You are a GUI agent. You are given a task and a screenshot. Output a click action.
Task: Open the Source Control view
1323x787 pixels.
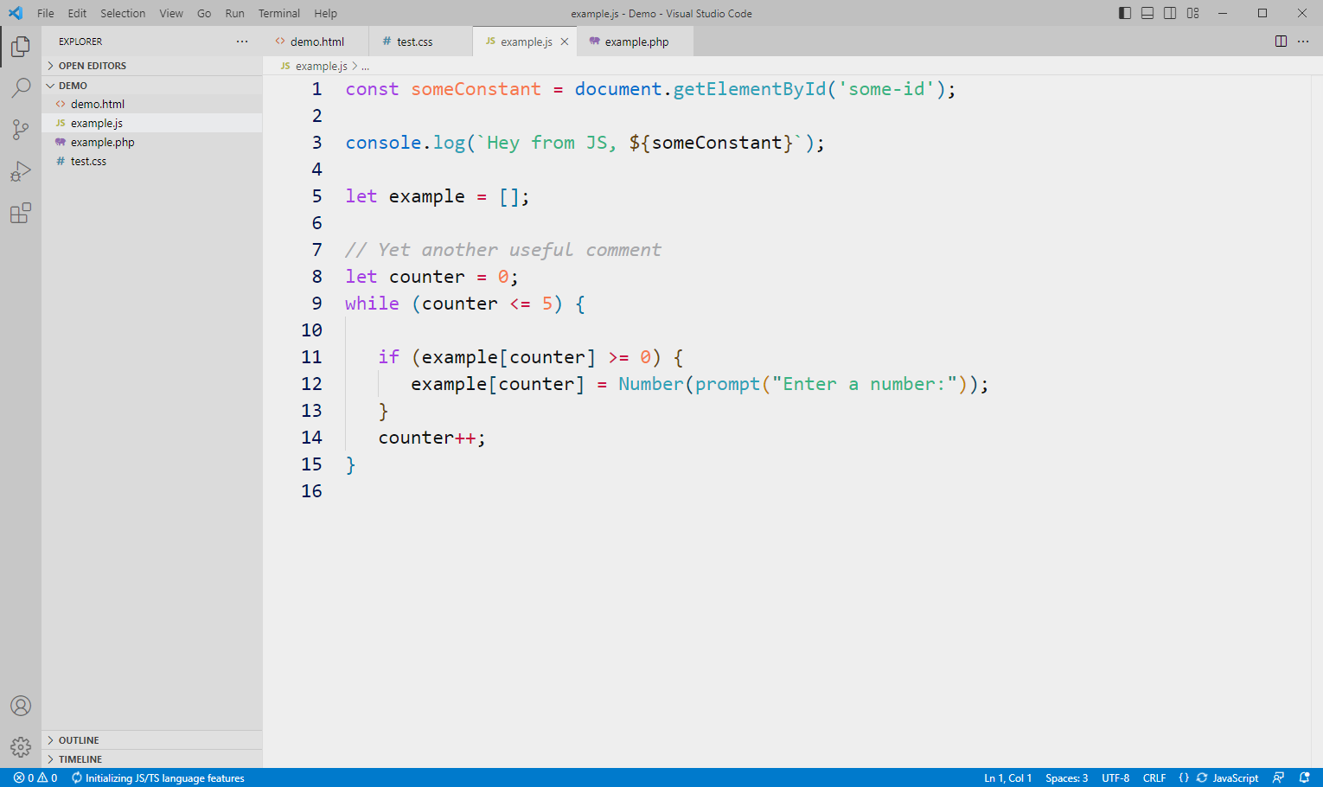pos(21,130)
